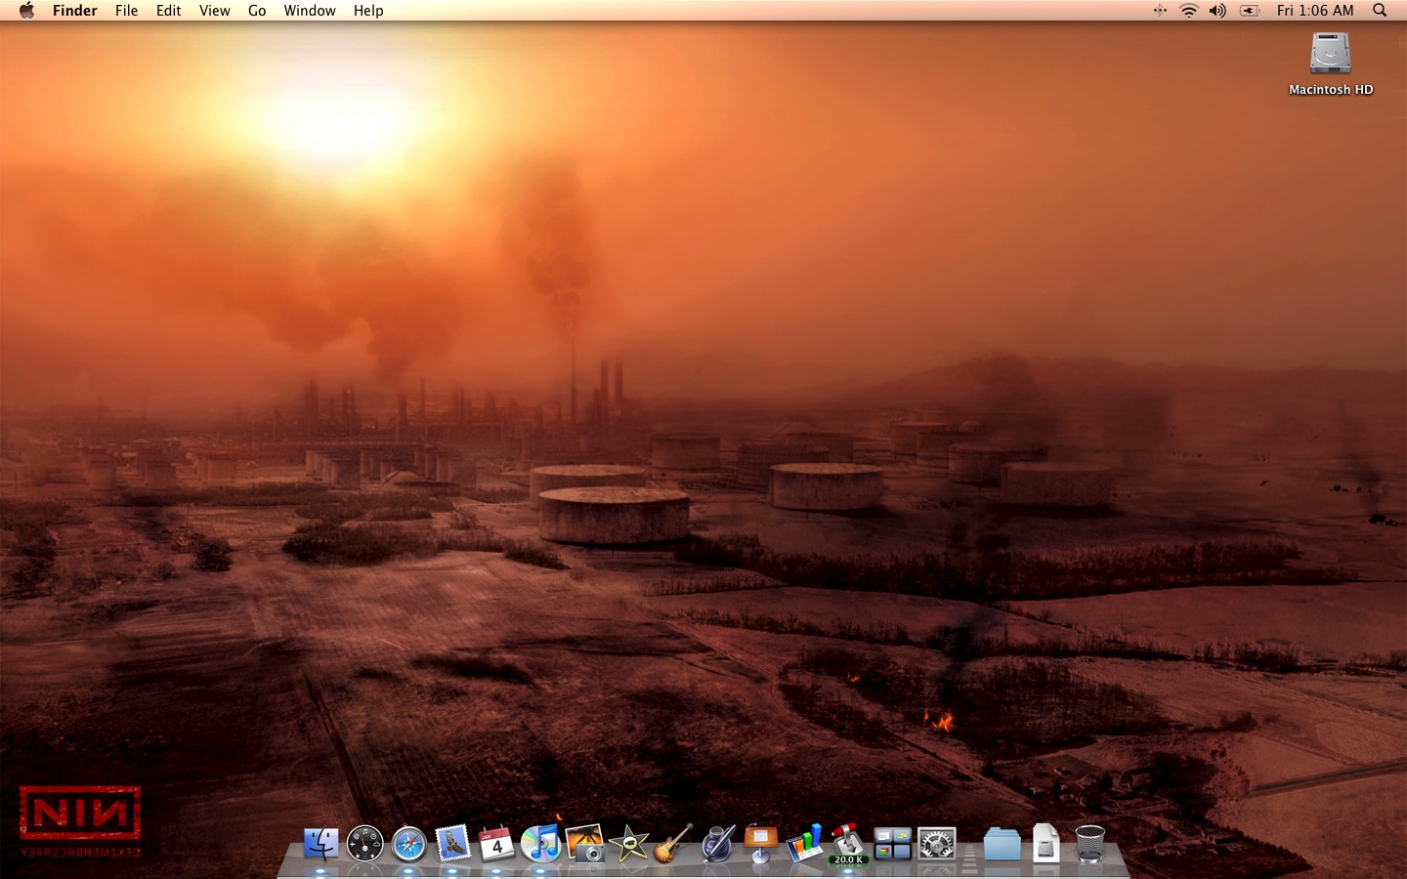Launch iTunes from the Dock

tap(540, 843)
